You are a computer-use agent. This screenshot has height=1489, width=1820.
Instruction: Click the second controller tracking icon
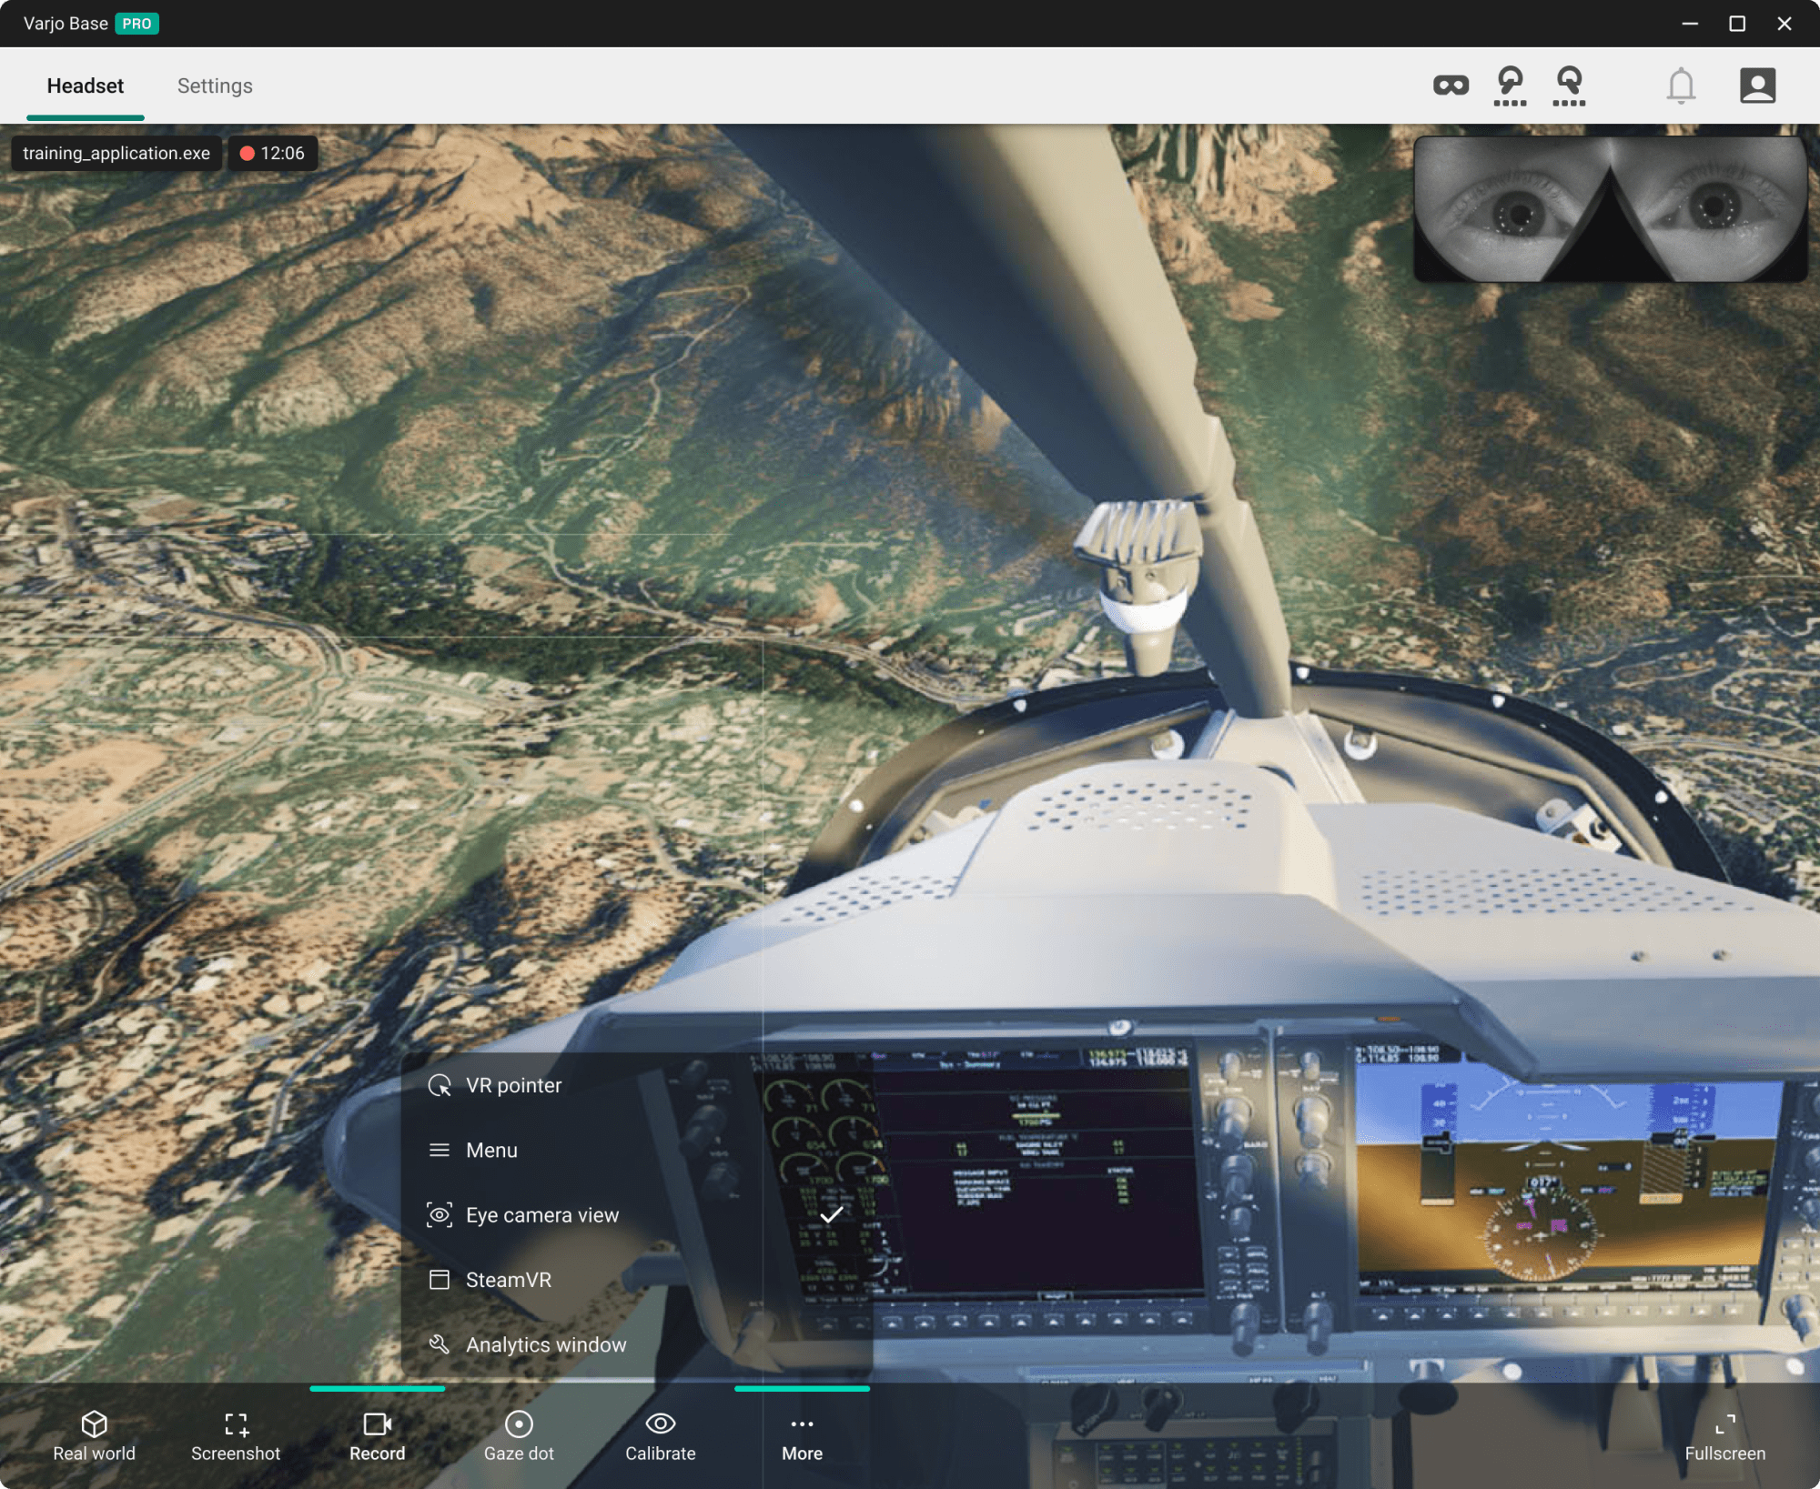(x=1569, y=86)
